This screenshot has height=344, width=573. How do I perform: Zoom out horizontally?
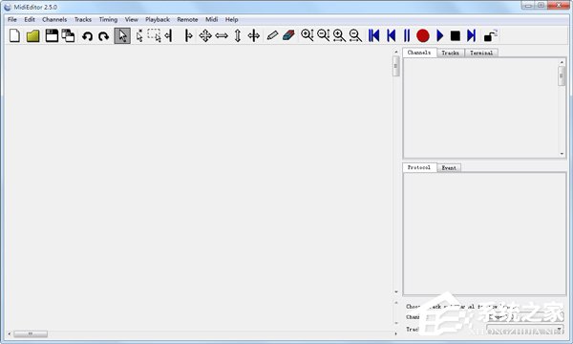pos(355,35)
